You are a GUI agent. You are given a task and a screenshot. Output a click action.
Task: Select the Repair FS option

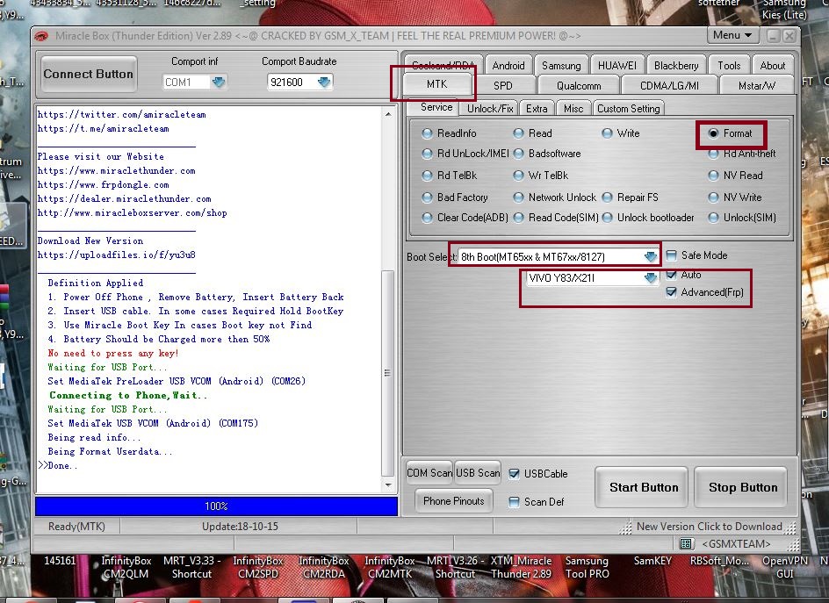608,197
